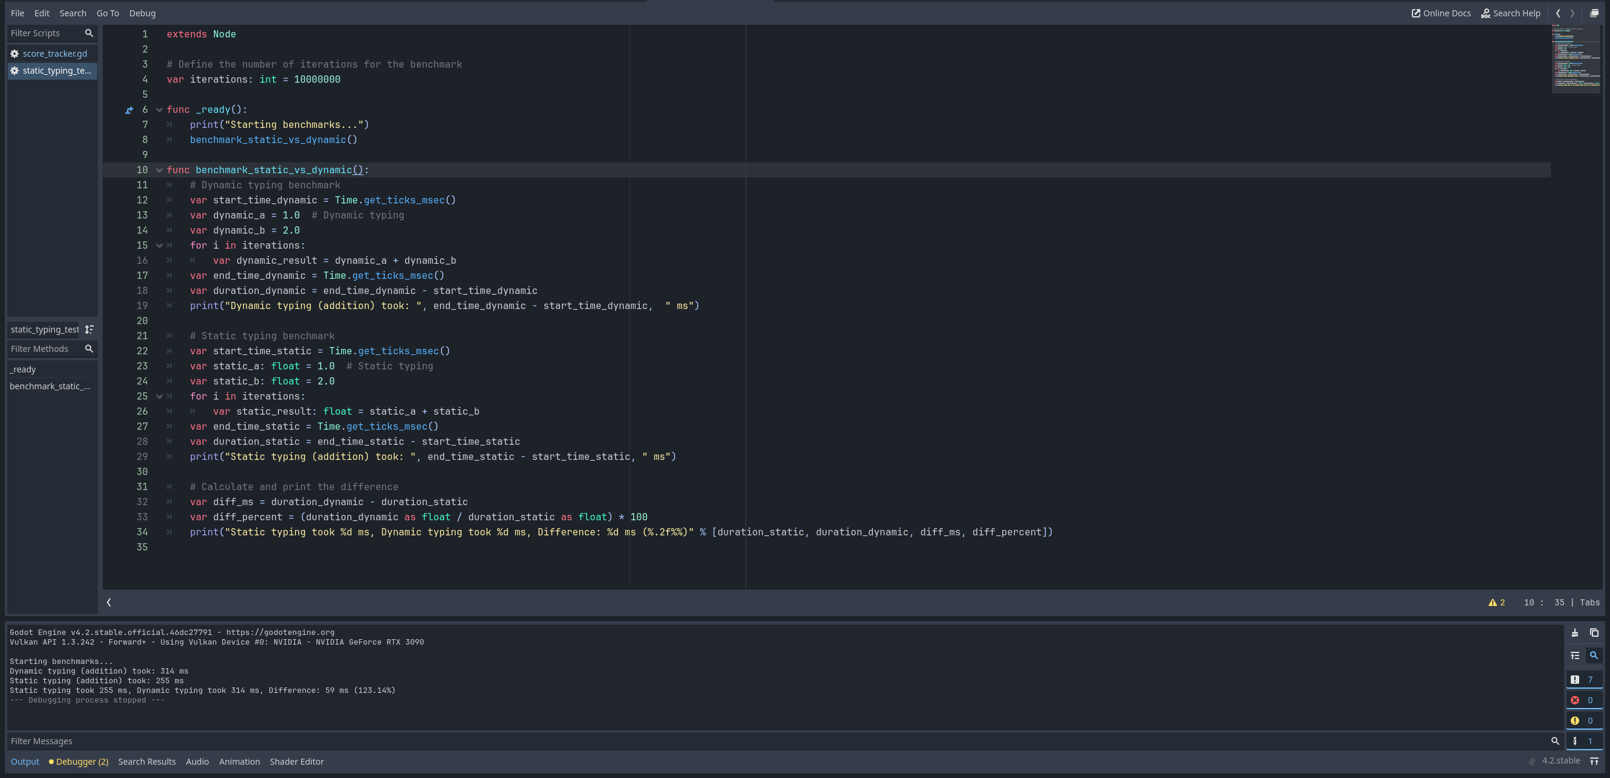Toggle script panel sort methods icon
The width and height of the screenshot is (1610, 778).
[89, 329]
